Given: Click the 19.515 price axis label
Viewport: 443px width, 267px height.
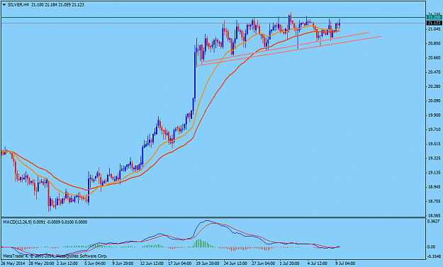Looking at the screenshot, I should [434, 144].
